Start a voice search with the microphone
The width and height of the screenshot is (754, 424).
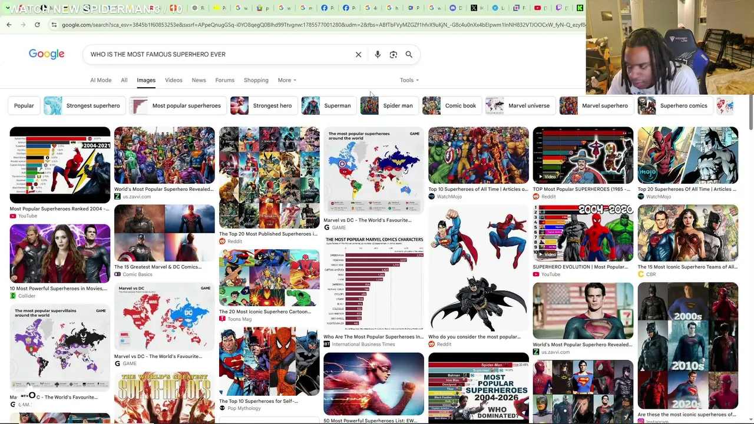pos(378,54)
